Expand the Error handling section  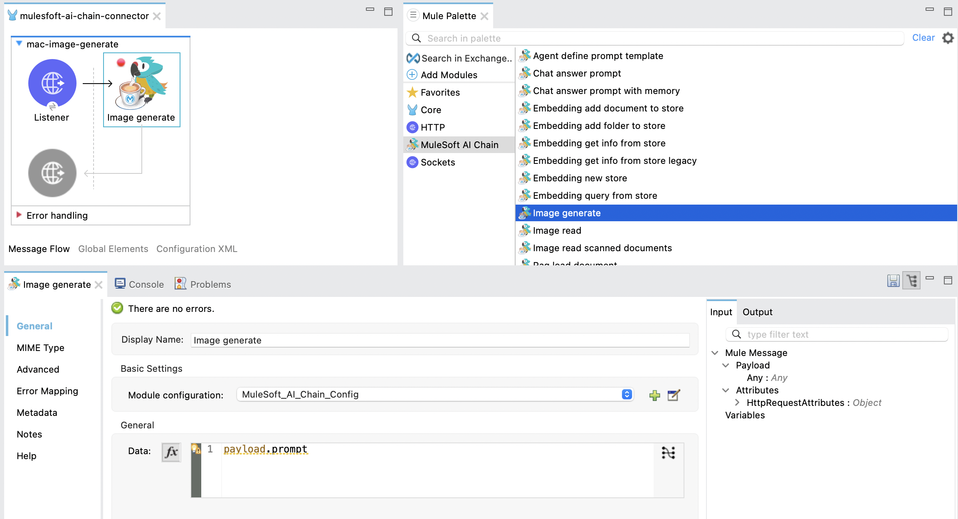[19, 215]
